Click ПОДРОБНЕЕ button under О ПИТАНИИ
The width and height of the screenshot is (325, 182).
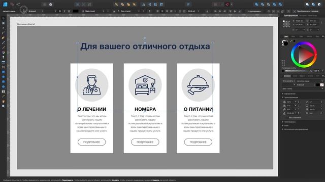tap(198, 142)
